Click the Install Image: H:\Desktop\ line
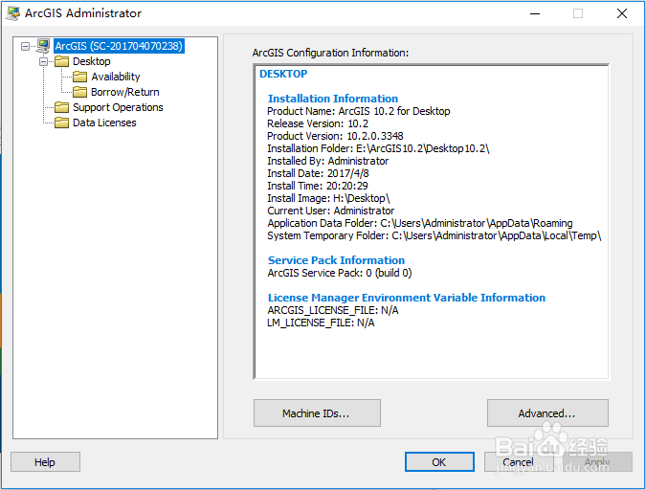 (328, 198)
